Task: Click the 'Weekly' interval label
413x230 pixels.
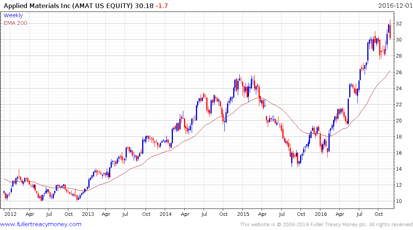Action: [13, 15]
